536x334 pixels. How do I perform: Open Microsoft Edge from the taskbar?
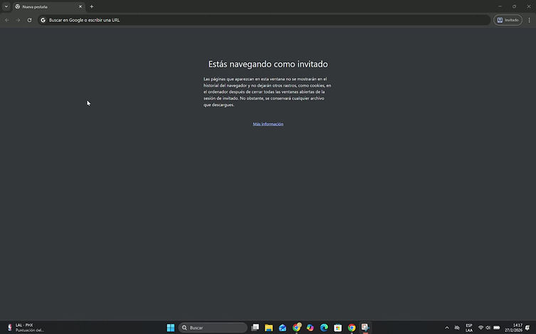324,328
